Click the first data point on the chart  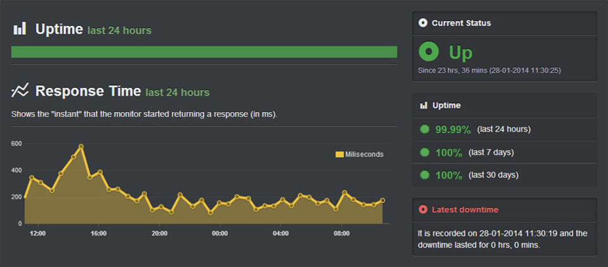coord(25,197)
